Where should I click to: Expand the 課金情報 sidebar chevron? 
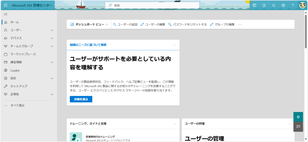tap(52, 62)
